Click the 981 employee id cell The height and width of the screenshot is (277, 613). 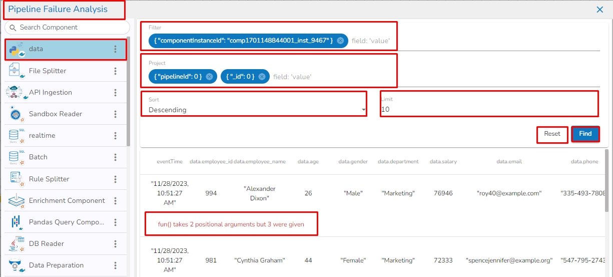[211, 260]
